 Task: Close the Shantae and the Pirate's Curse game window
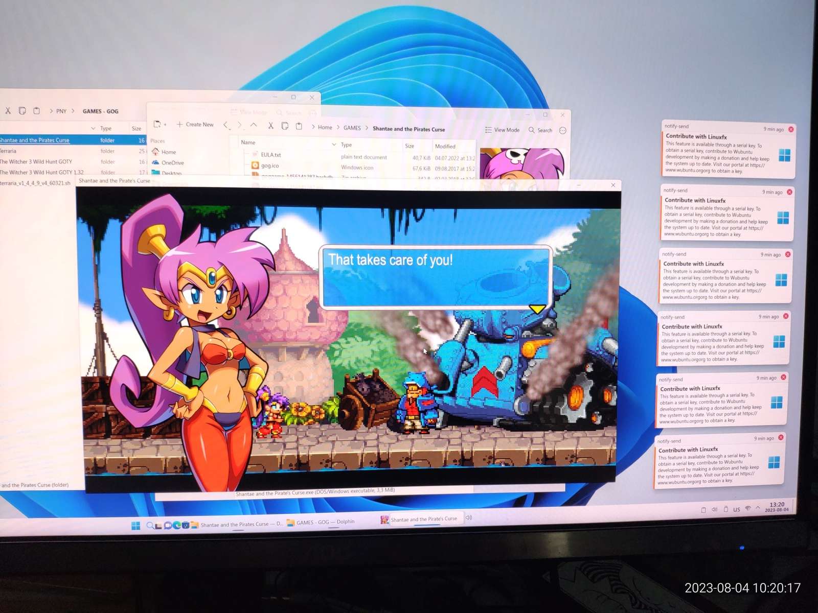click(613, 185)
